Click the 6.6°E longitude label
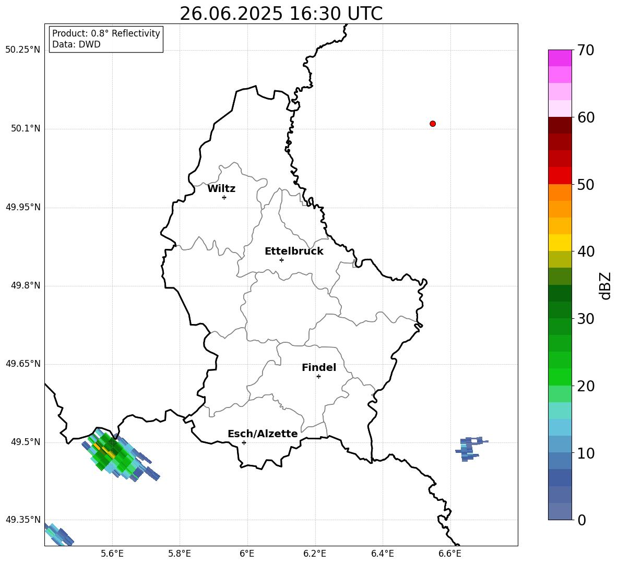Screen dimensions: 618x564 (450, 554)
